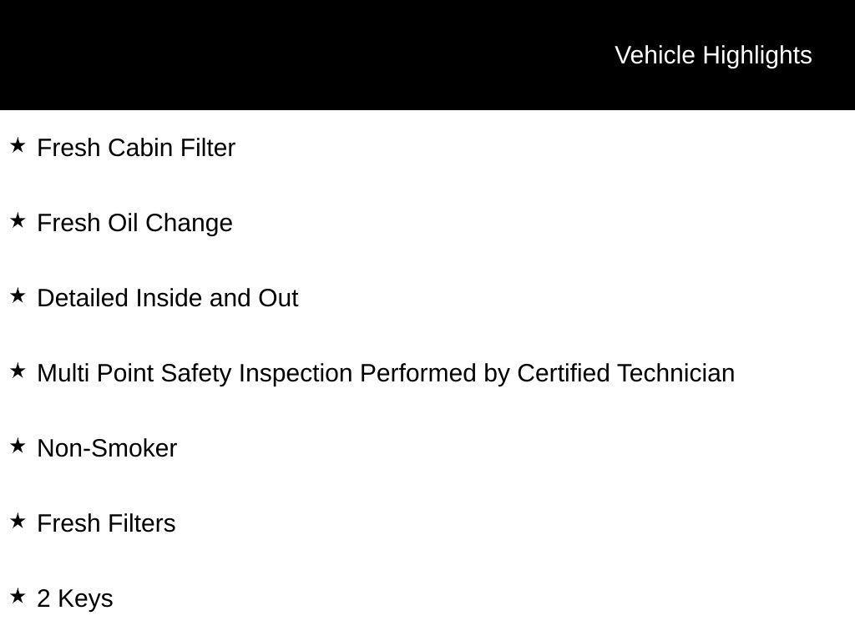Select the 2 Keys highlight text
The height and width of the screenshot is (641, 855).
[x=75, y=598]
